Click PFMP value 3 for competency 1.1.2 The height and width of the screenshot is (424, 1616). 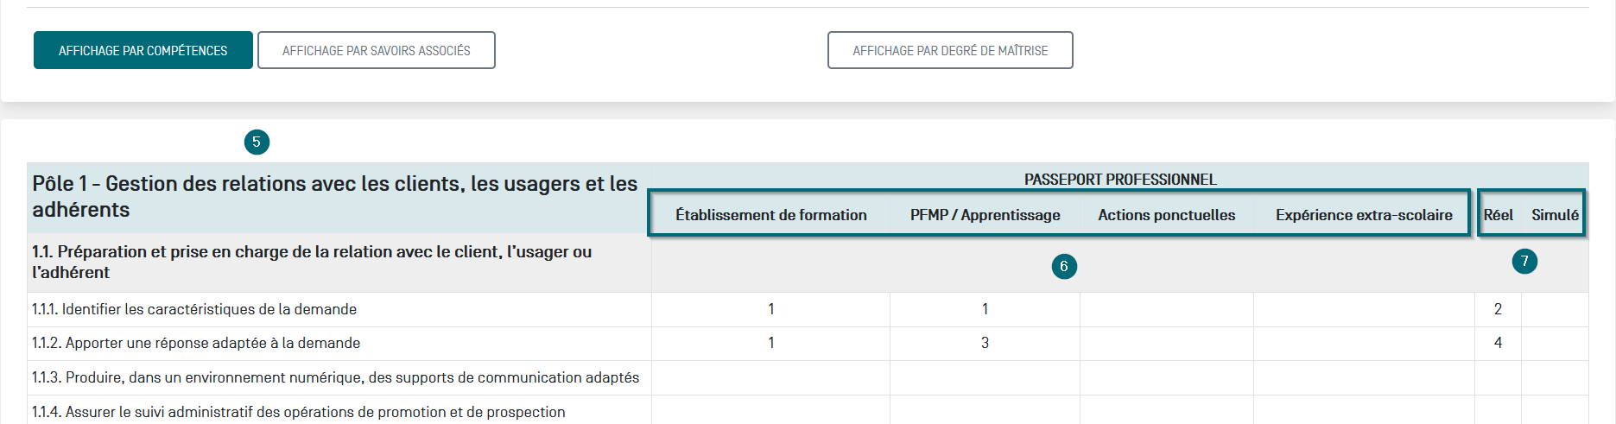(985, 343)
